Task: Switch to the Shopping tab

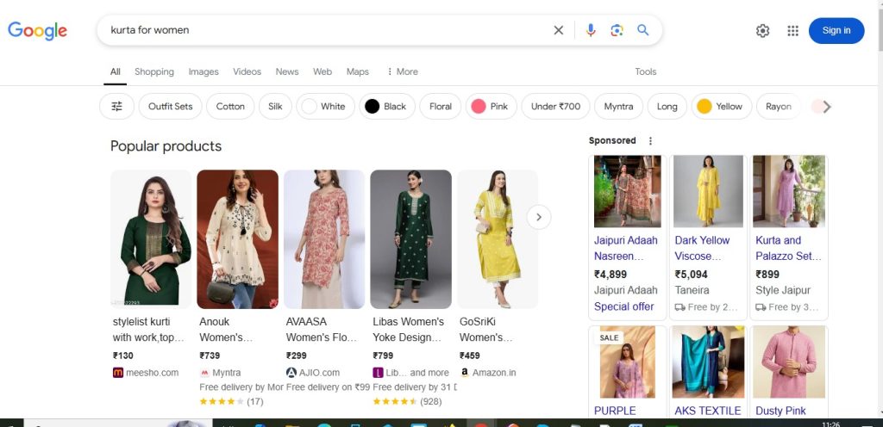Action: 154,72
